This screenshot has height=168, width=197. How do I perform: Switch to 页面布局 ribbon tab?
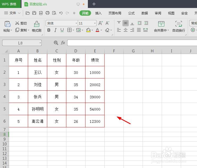[115, 13]
